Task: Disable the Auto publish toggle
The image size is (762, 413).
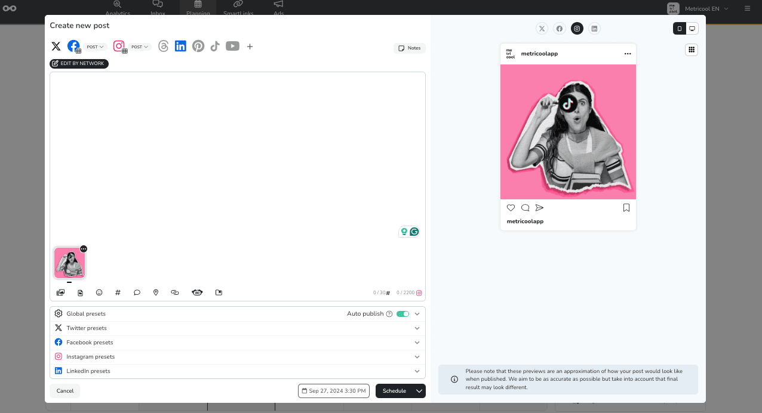Action: point(402,313)
